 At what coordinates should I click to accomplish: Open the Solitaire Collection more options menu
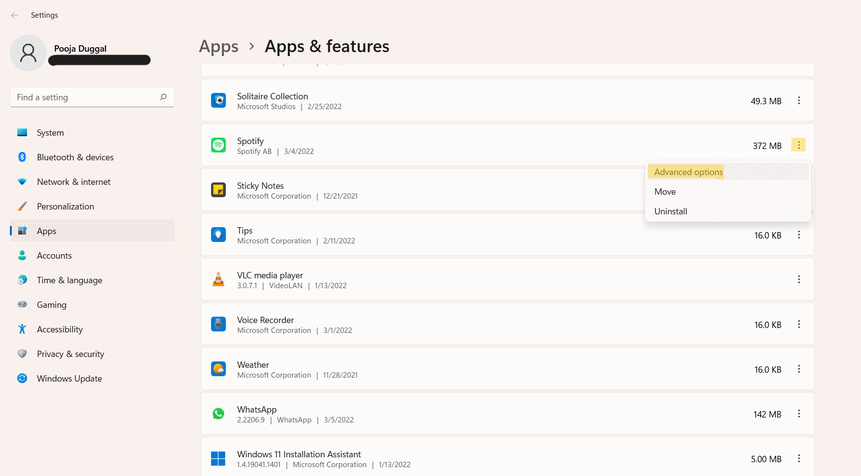point(799,101)
